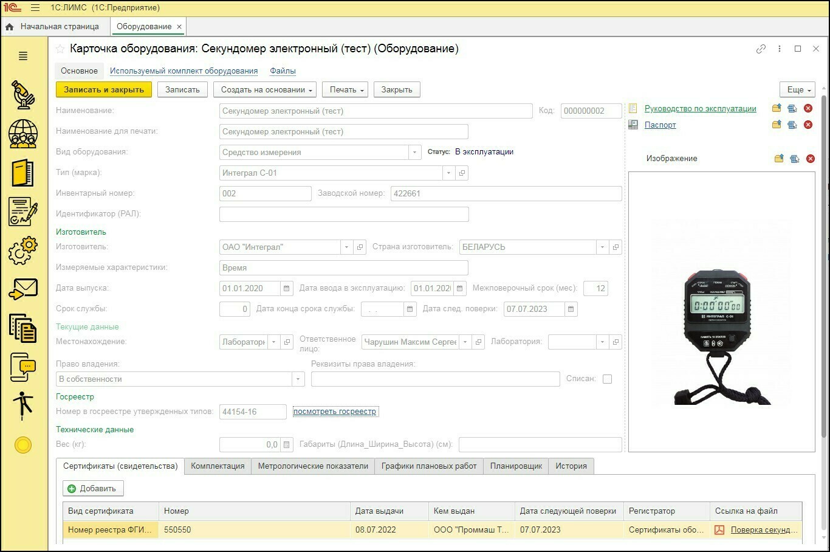Click the Идентификатор (РАЛ) input field
The image size is (830, 552).
tap(344, 214)
